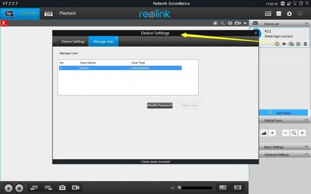The image size is (311, 194).
Task: Expand the Advanced Settings section
Action: coord(307,154)
